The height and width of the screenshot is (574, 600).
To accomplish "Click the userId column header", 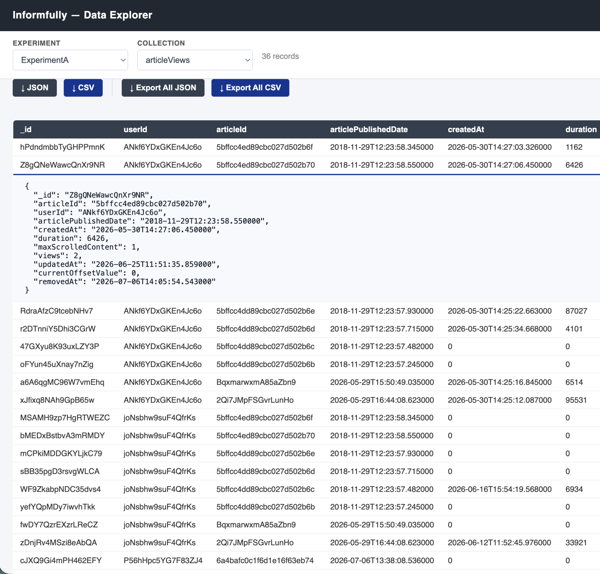I will [135, 130].
